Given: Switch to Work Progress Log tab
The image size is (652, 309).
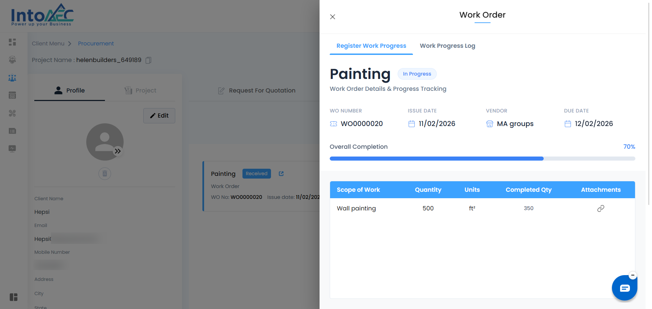Looking at the screenshot, I should [x=447, y=46].
